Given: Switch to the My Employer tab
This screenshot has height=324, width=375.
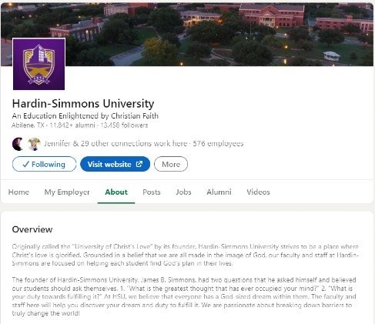Looking at the screenshot, I should point(67,192).
